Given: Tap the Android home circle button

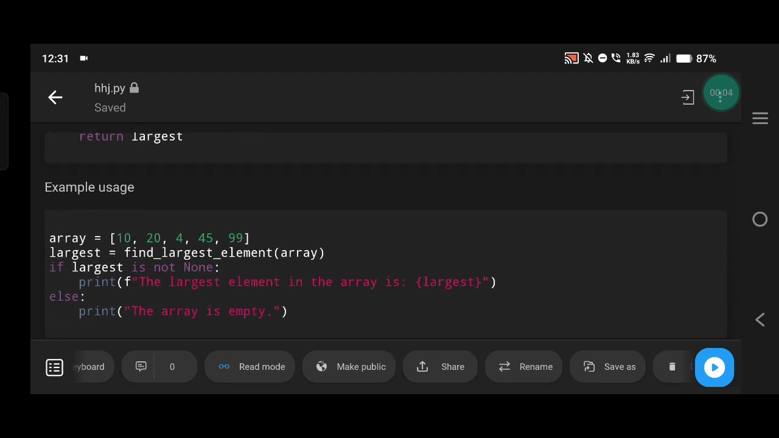Looking at the screenshot, I should pyautogui.click(x=760, y=219).
